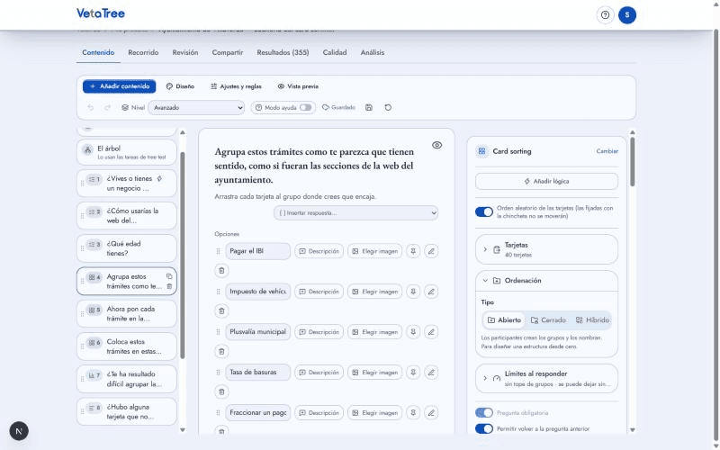
Task: Click the left question list scrollbar
Action: [x=183, y=256]
